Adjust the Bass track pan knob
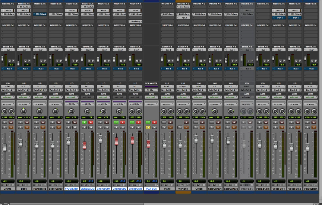The height and width of the screenshot is (205, 322). tap(23, 111)
